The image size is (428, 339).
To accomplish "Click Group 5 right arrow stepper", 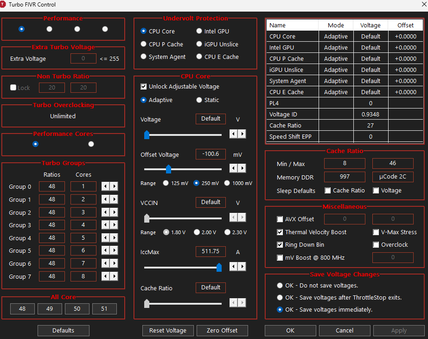I will (x=114, y=250).
